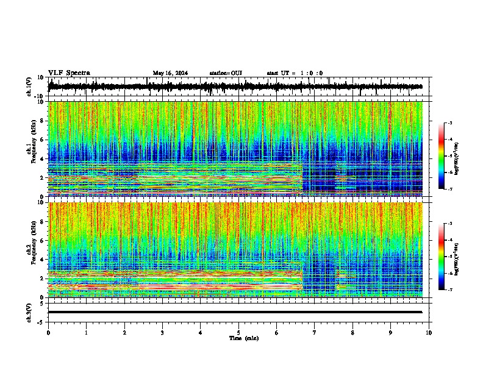Click the time axis tick label "10"
The width and height of the screenshot is (483, 373).
click(429, 333)
